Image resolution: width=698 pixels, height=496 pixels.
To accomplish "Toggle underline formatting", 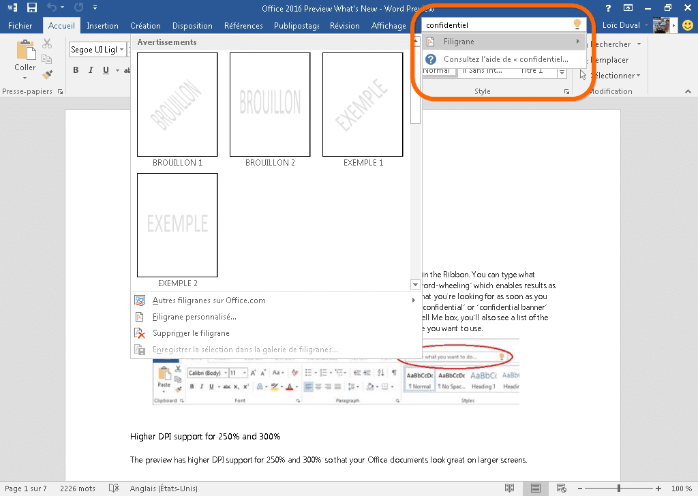I will 106,70.
